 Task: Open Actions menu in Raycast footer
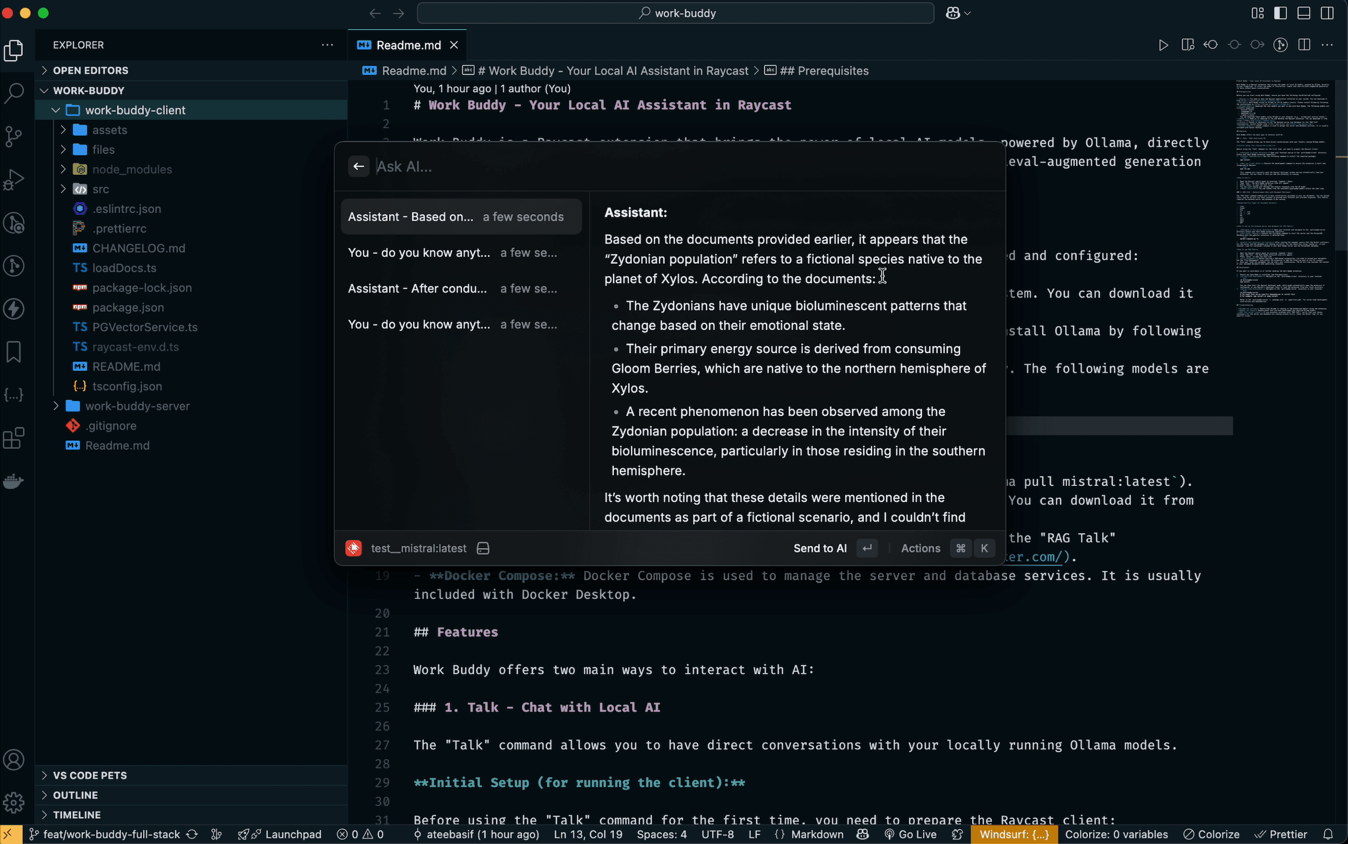920,548
